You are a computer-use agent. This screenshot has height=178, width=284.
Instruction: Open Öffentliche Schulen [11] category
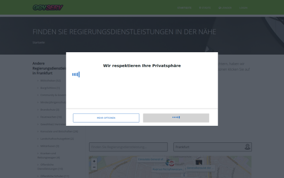click(54, 176)
